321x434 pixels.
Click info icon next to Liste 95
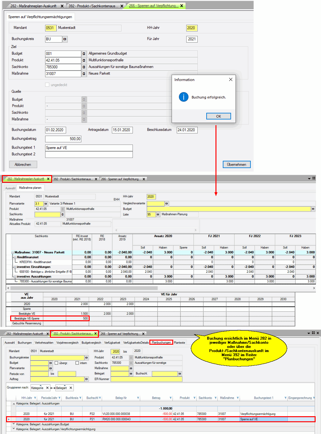[x=158, y=214]
